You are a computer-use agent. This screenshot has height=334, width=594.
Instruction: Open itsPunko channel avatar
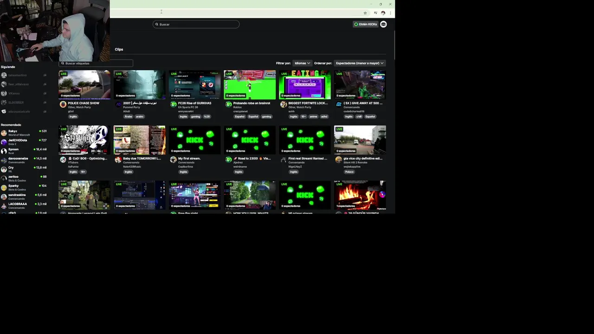coord(63,160)
